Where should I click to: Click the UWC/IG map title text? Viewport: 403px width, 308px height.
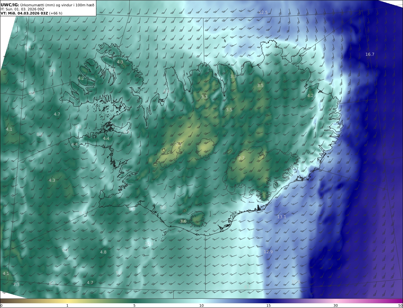48,5
